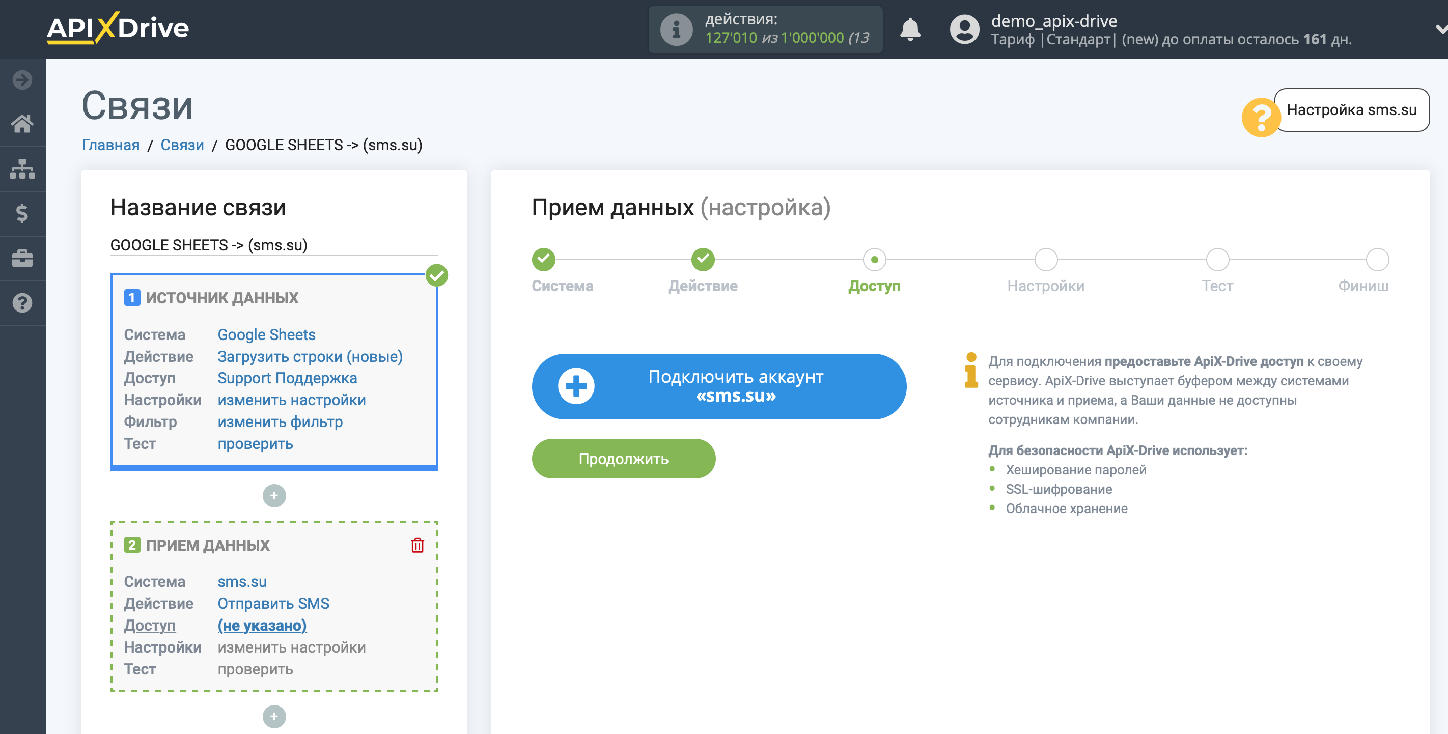Open the notifications bell
The width and height of the screenshot is (1448, 734).
[910, 29]
